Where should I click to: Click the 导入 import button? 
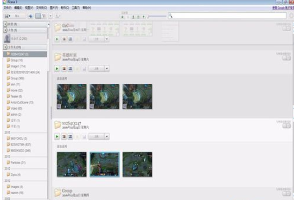point(15,16)
